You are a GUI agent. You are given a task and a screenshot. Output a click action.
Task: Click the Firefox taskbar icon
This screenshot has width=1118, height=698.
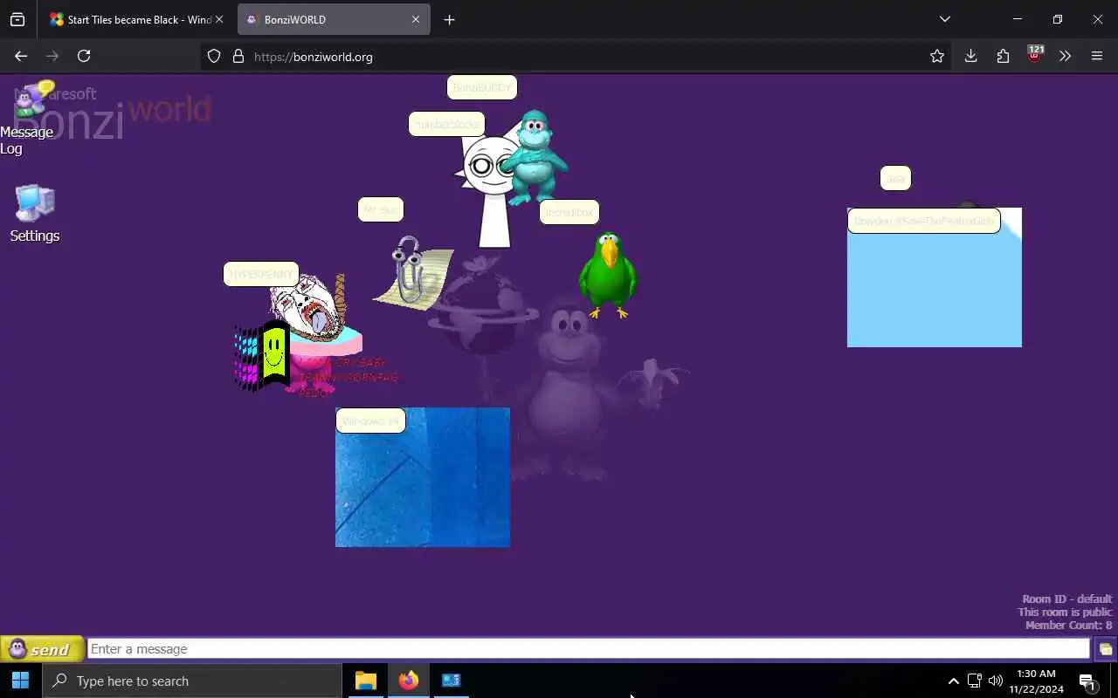409,681
